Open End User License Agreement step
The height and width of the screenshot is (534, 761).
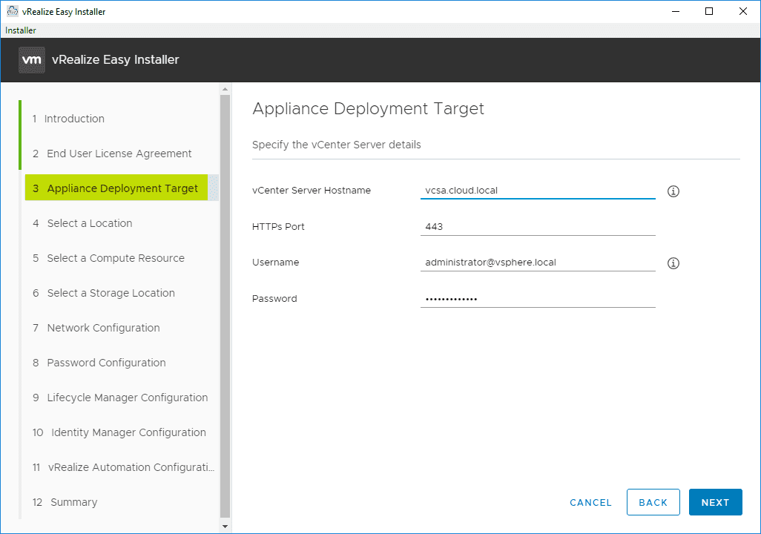119,154
